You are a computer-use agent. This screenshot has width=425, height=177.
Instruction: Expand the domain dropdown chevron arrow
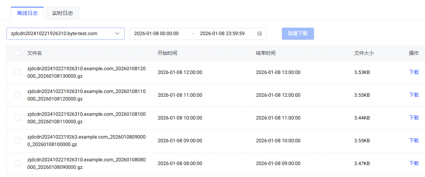pos(117,34)
